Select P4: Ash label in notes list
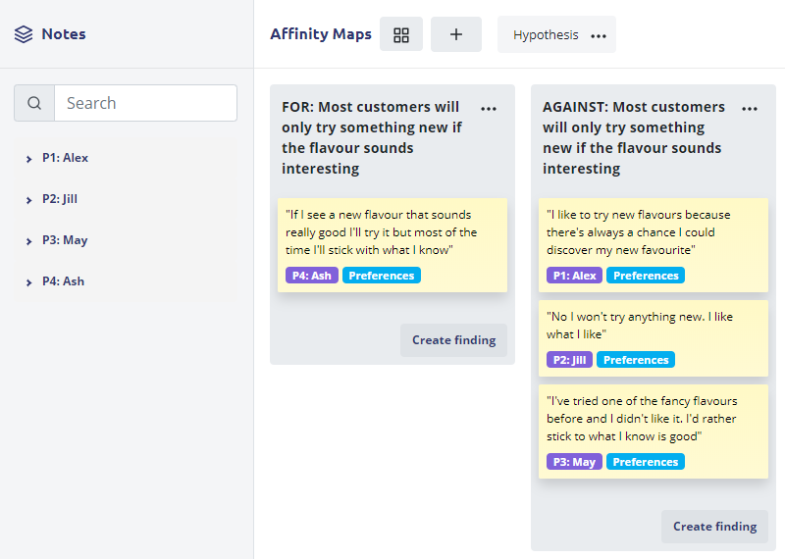 point(63,281)
